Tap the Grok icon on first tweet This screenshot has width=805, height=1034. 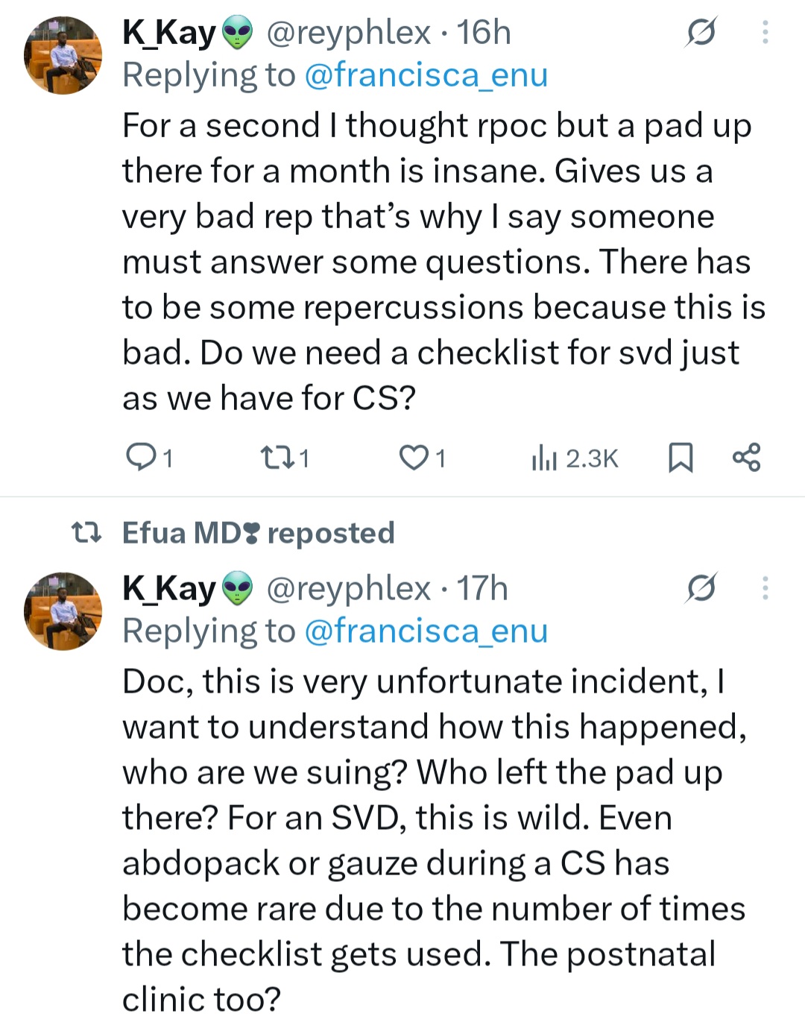click(701, 32)
